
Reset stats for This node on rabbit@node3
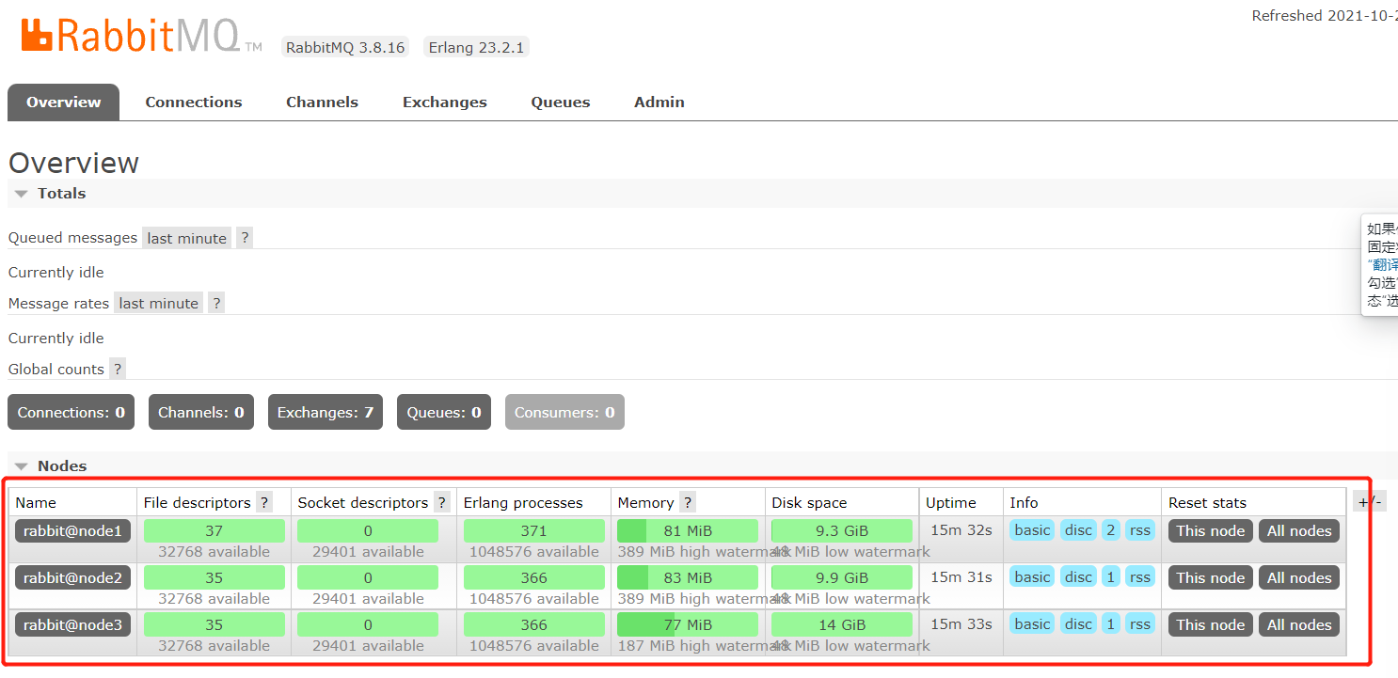pyautogui.click(x=1211, y=624)
